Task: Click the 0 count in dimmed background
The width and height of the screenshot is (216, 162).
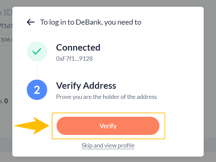Action: [6, 101]
